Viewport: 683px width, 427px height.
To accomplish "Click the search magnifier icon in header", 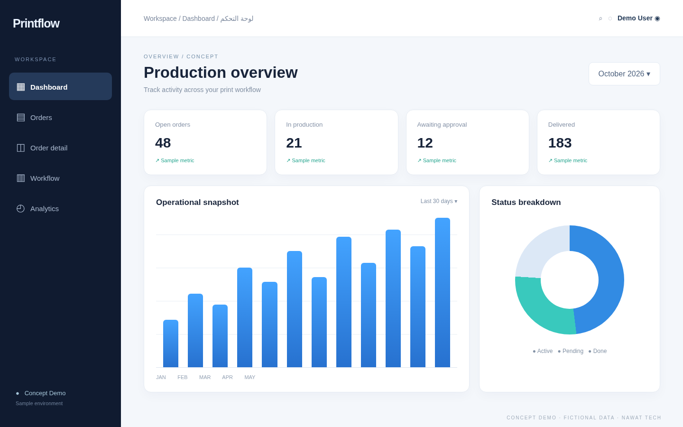I will pos(600,19).
